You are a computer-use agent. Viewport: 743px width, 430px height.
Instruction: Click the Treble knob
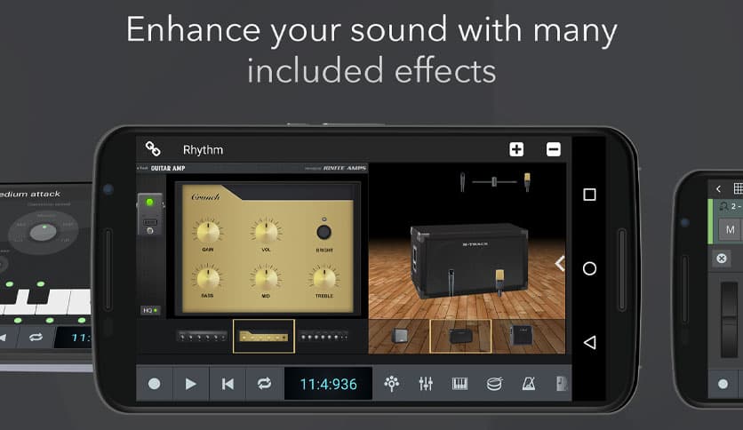tap(324, 278)
